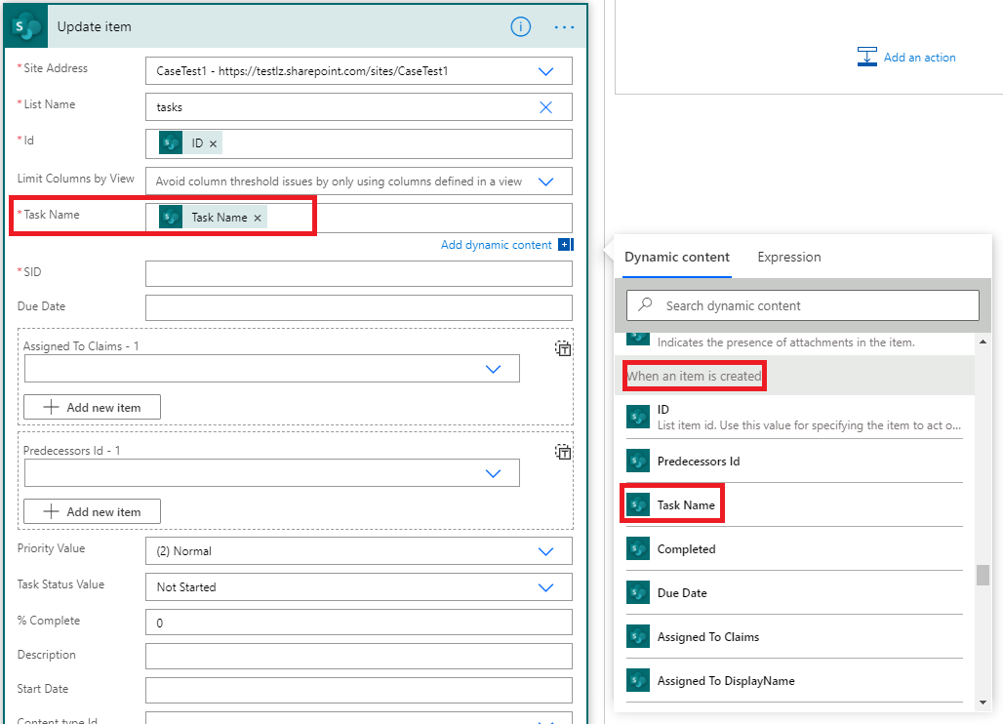
Task: Expand the Priority Value dropdown
Action: [x=545, y=551]
